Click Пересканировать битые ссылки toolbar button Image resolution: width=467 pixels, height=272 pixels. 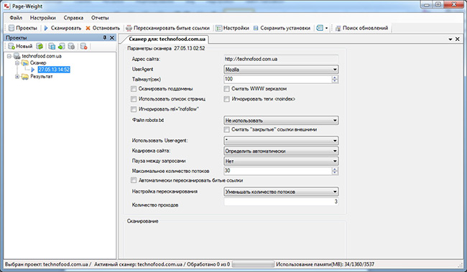167,28
